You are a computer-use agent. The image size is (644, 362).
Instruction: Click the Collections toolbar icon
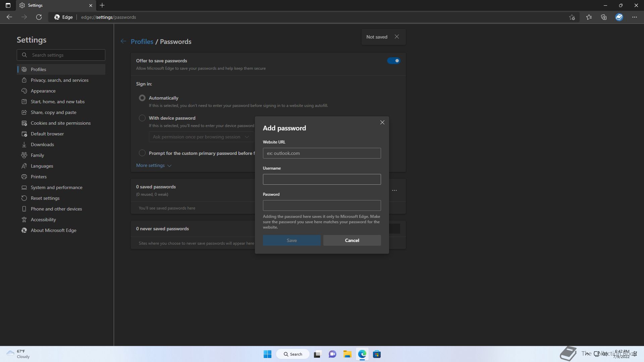pos(604,17)
